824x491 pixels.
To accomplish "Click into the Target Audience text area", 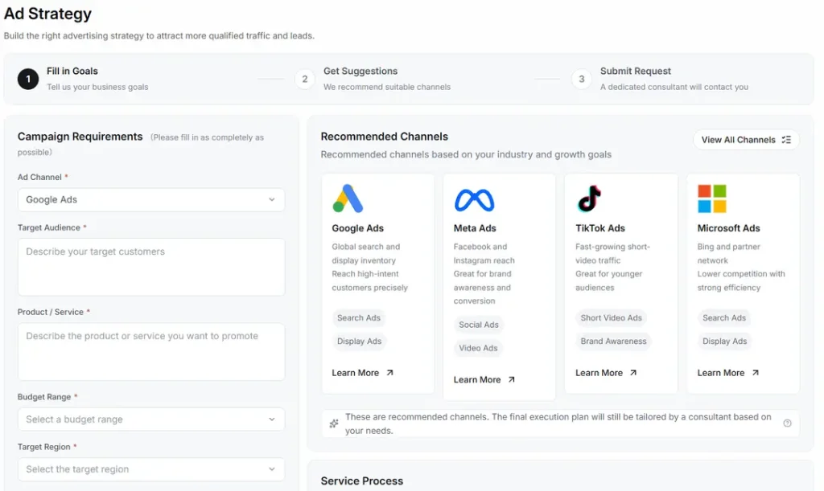I will click(151, 267).
